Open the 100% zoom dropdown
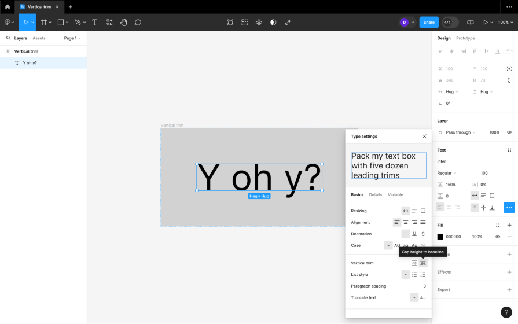 pyautogui.click(x=505, y=23)
